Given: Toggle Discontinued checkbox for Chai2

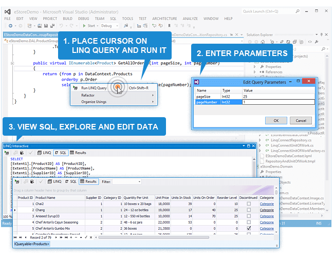Looking at the screenshot, I should coord(248,204).
